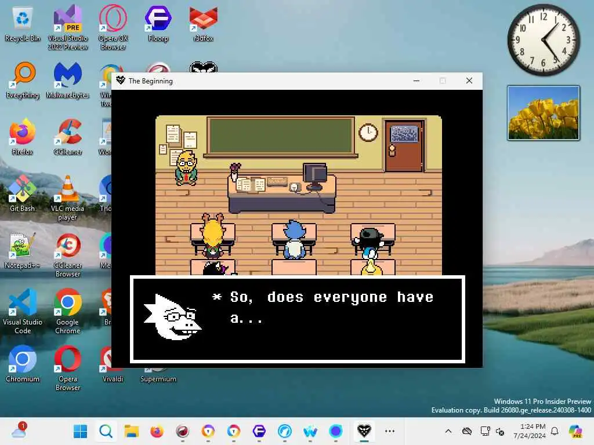Screen dimensions: 594x445
Task: Select the Supermium desktop shortcut label
Action: click(158, 379)
